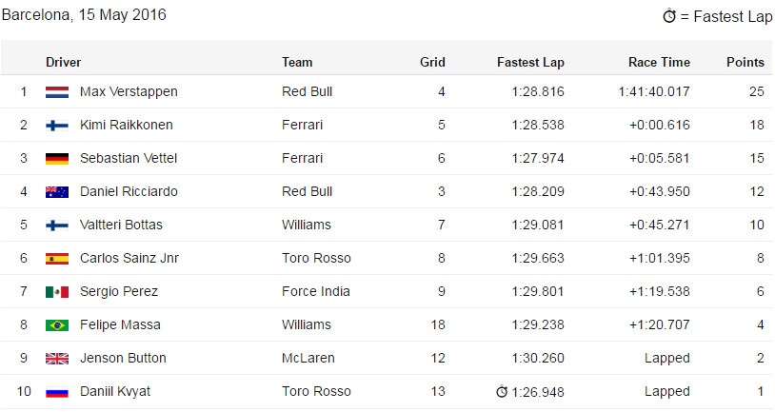Image resolution: width=775 pixels, height=412 pixels.
Task: Click the stopwatch icon in Kvyat's fastest lap
Action: point(502,391)
